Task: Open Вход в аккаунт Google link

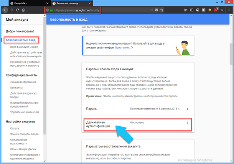Action: click(x=24, y=47)
